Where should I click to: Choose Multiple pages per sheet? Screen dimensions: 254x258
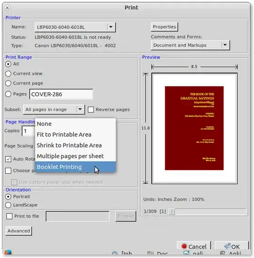(x=75, y=156)
